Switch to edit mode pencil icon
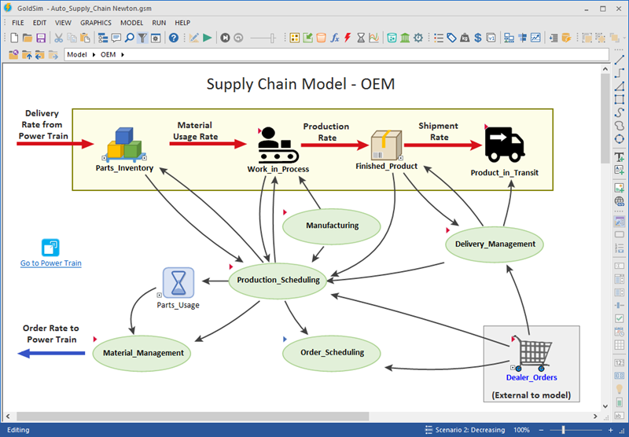Screen dimensions: 629x437 tap(193, 38)
